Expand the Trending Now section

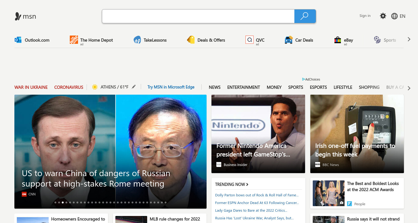click(x=232, y=184)
